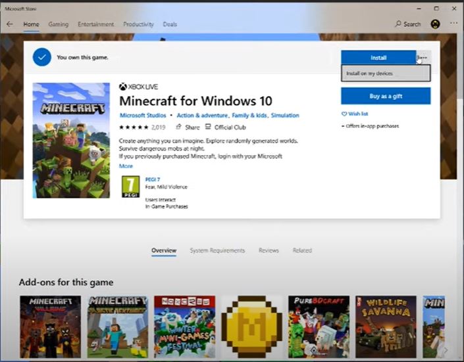This screenshot has width=464, height=362.
Task: Click the PEGI 7 rating badge
Action: [x=130, y=187]
